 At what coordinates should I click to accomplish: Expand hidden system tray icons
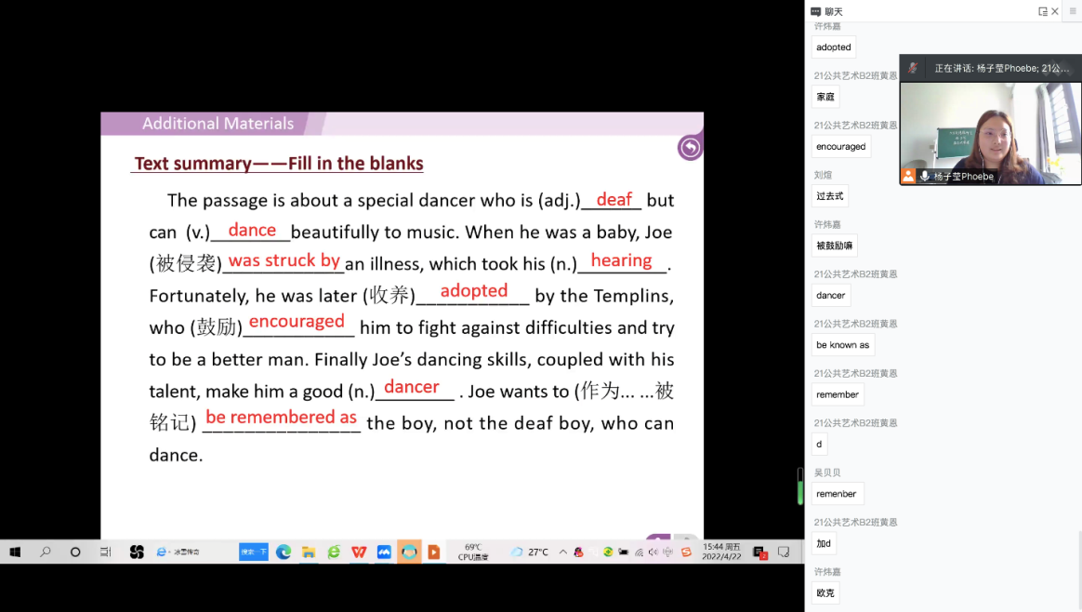tap(562, 552)
